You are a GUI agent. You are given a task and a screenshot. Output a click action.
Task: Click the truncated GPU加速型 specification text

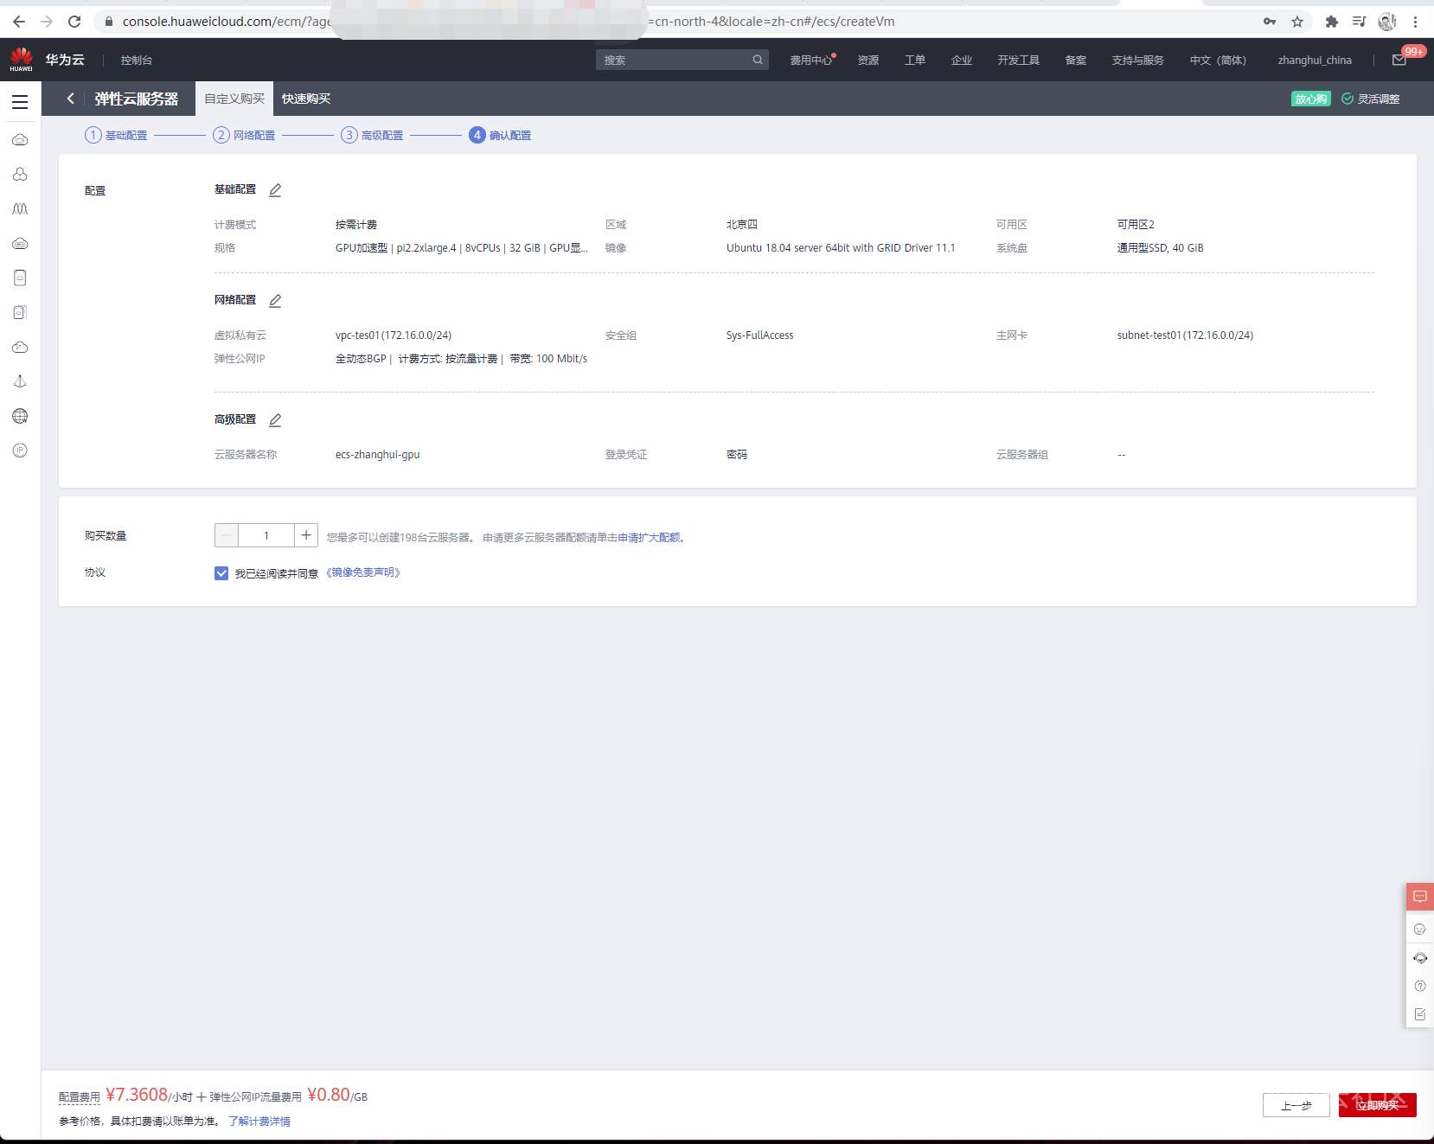click(x=462, y=247)
